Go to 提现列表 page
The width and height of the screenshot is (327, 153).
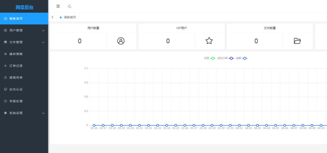pyautogui.click(x=24, y=77)
